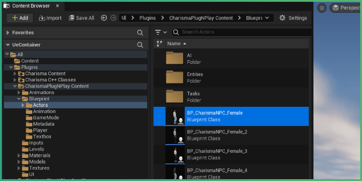Open the Perspective view mode dropdown
The width and height of the screenshot is (362, 181).
346,8
